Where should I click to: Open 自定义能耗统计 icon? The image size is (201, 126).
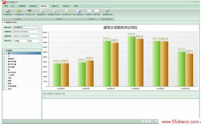[78, 11]
